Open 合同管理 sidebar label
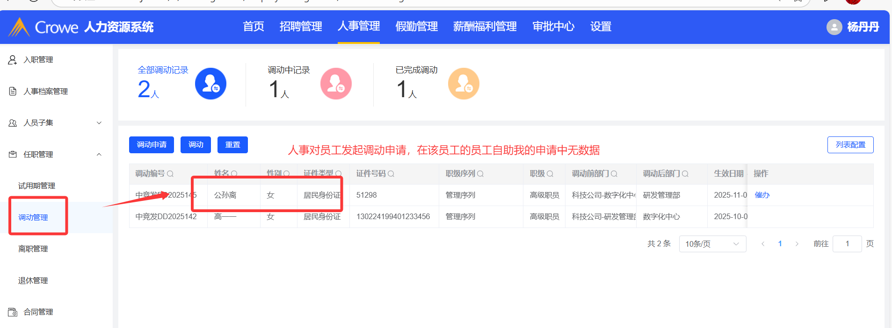Image resolution: width=892 pixels, height=328 pixels. point(38,312)
